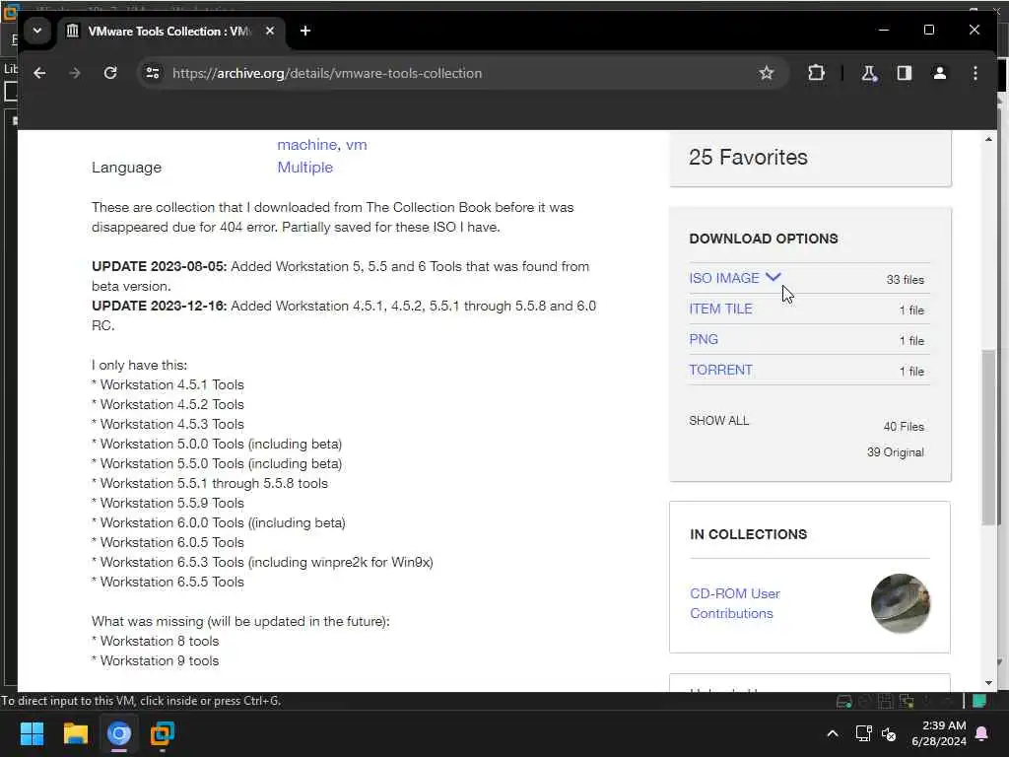Click '33 files' count text
Image resolution: width=1009 pixels, height=757 pixels.
point(905,280)
